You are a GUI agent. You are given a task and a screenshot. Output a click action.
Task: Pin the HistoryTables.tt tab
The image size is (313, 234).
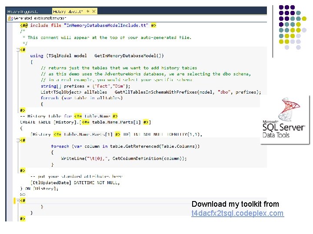pyautogui.click(x=88, y=12)
